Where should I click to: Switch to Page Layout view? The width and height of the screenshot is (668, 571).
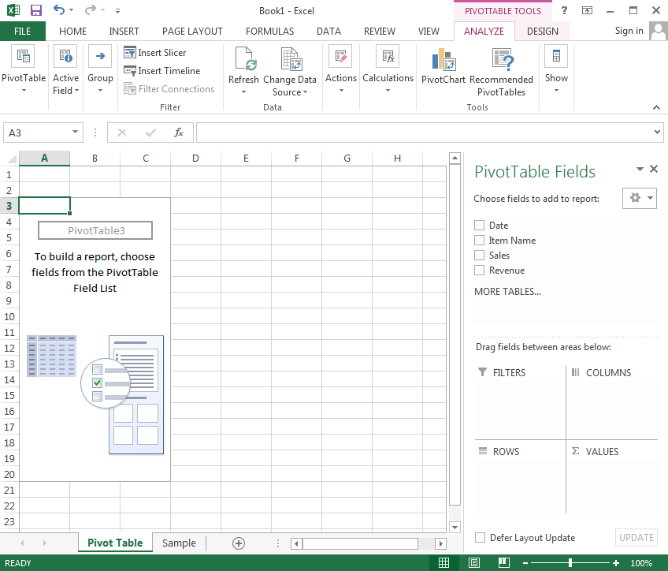click(474, 563)
